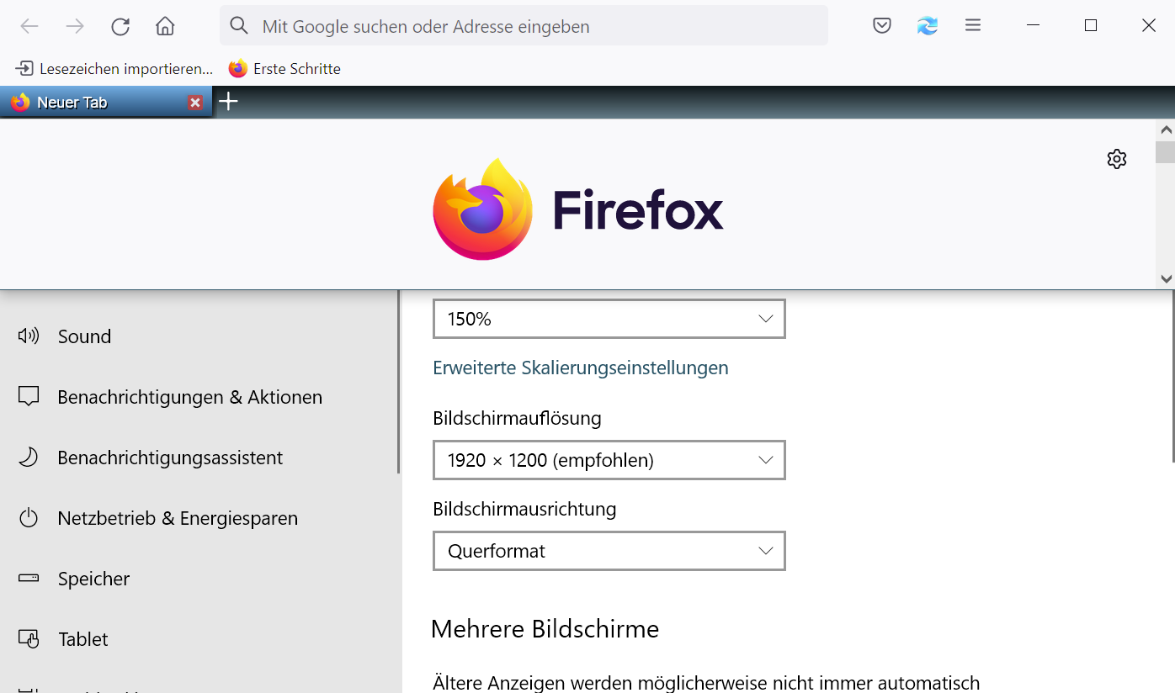Image resolution: width=1175 pixels, height=693 pixels.
Task: Select the Neuer Tab tab
Action: (x=93, y=103)
